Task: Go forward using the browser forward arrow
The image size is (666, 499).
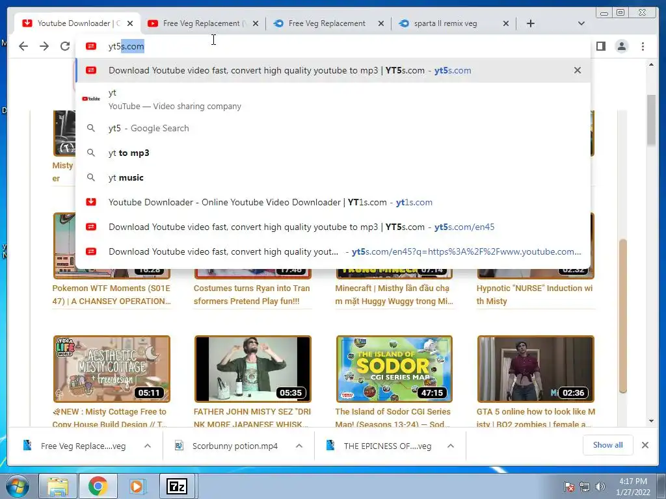Action: click(44, 46)
